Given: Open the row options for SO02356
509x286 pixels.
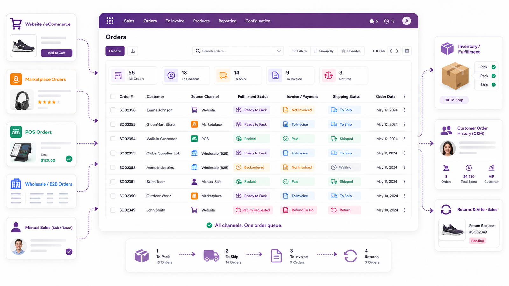Looking at the screenshot, I should 404,110.
